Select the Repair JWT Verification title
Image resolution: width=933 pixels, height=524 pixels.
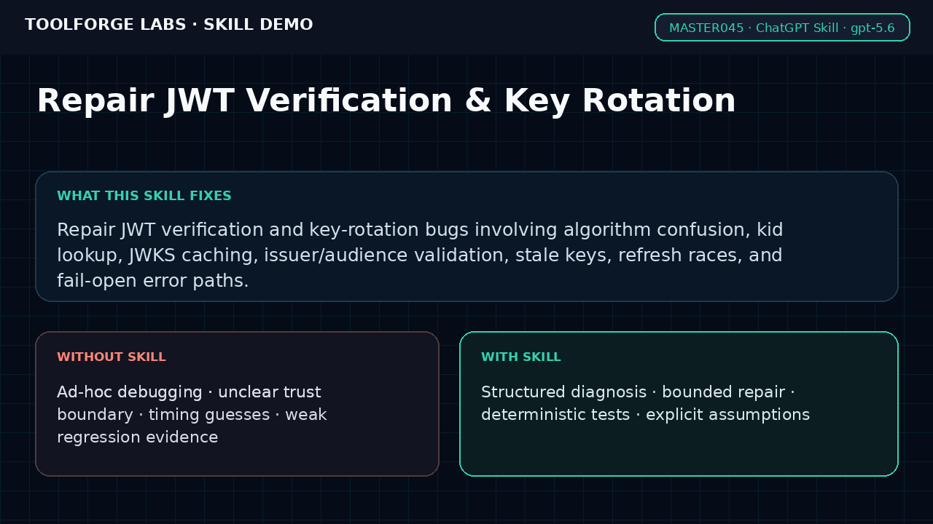click(x=386, y=101)
